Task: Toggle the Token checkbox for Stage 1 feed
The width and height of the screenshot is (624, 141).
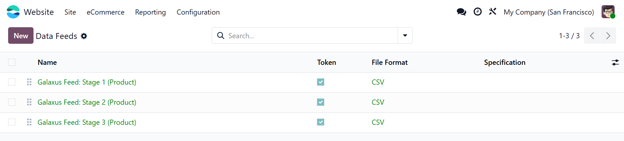Action: [x=321, y=82]
